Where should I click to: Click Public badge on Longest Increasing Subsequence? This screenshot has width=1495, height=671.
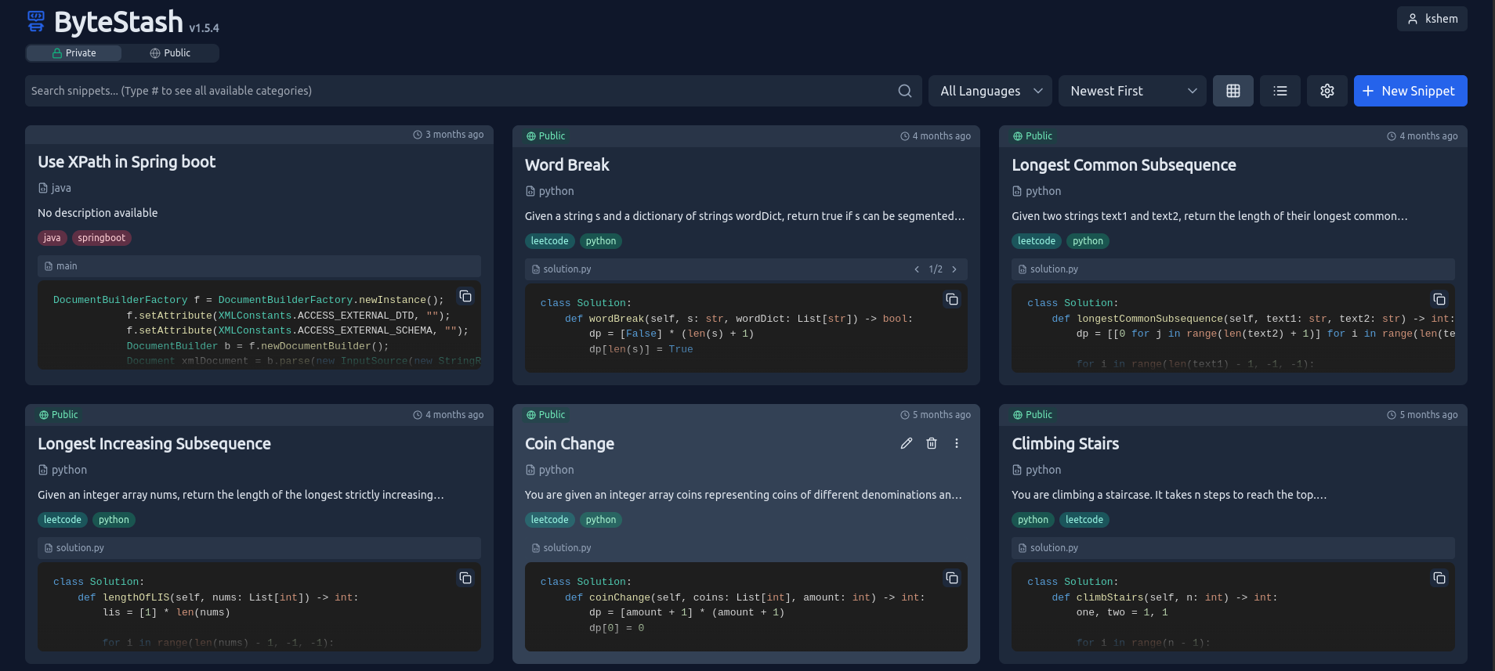coord(59,415)
